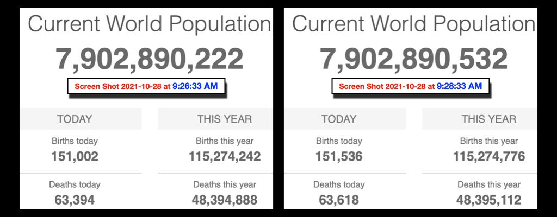Click the 9:26:33 AM screenshot timestamp label
The image size is (557, 217).
click(146, 86)
